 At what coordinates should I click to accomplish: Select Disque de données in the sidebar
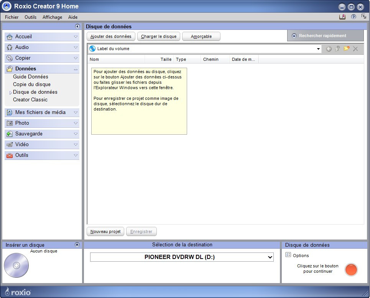pos(35,92)
